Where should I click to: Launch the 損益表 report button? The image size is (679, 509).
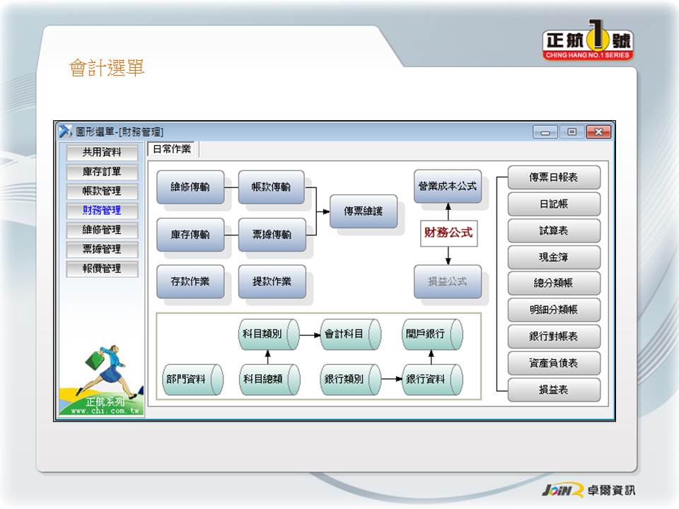(x=554, y=390)
